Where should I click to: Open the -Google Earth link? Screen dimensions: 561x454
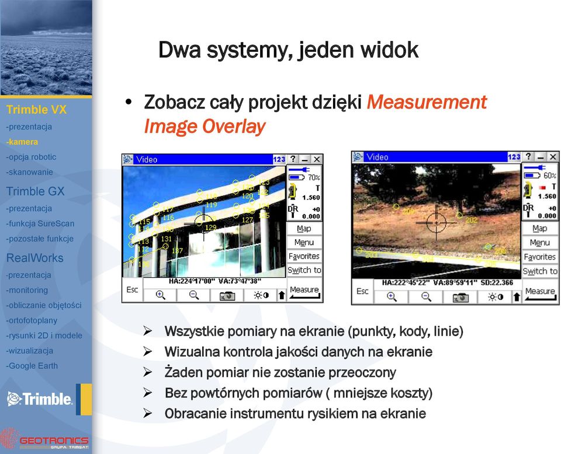pyautogui.click(x=32, y=366)
